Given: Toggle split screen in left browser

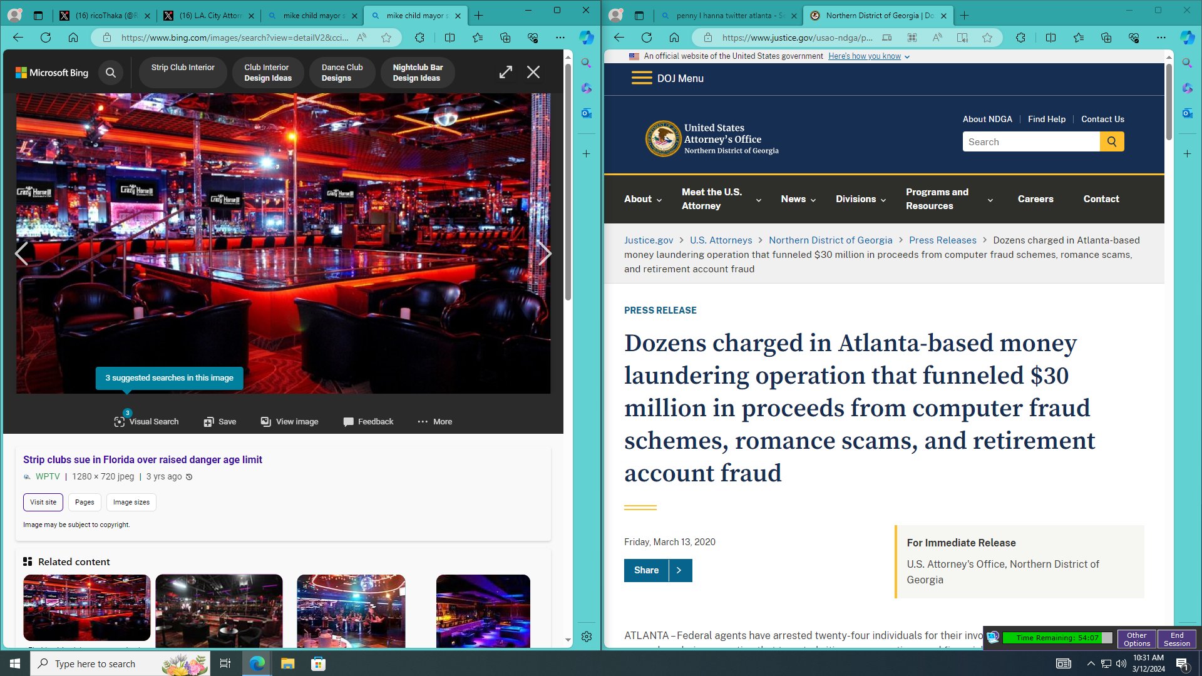Looking at the screenshot, I should pos(449,38).
